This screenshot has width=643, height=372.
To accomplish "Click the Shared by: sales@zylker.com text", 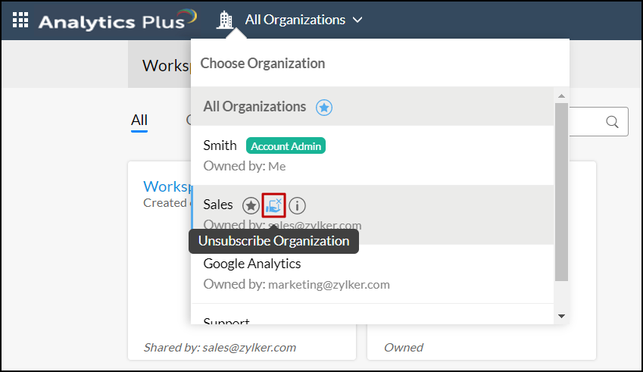I will 220,348.
